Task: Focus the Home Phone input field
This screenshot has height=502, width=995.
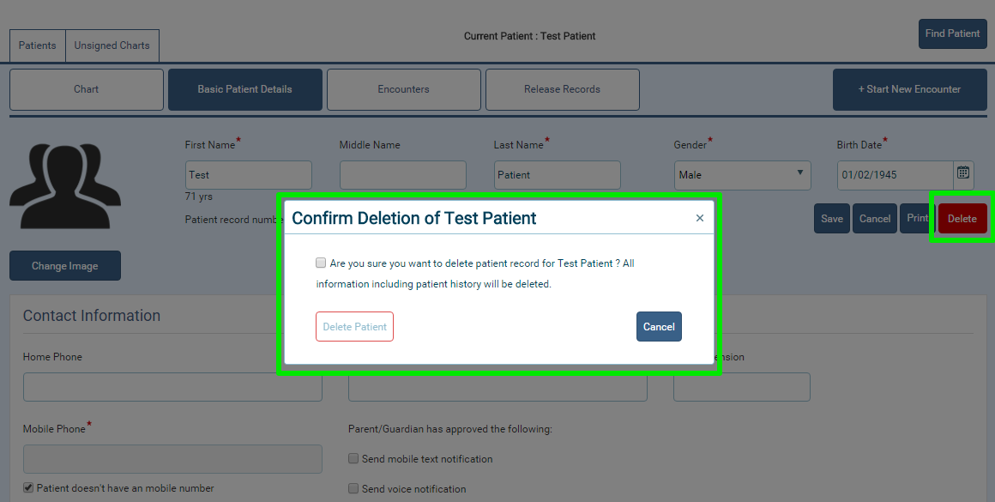Action: [x=172, y=386]
